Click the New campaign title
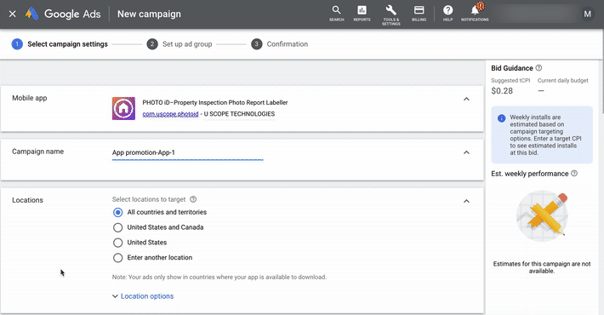This screenshot has width=604, height=315. tap(149, 14)
